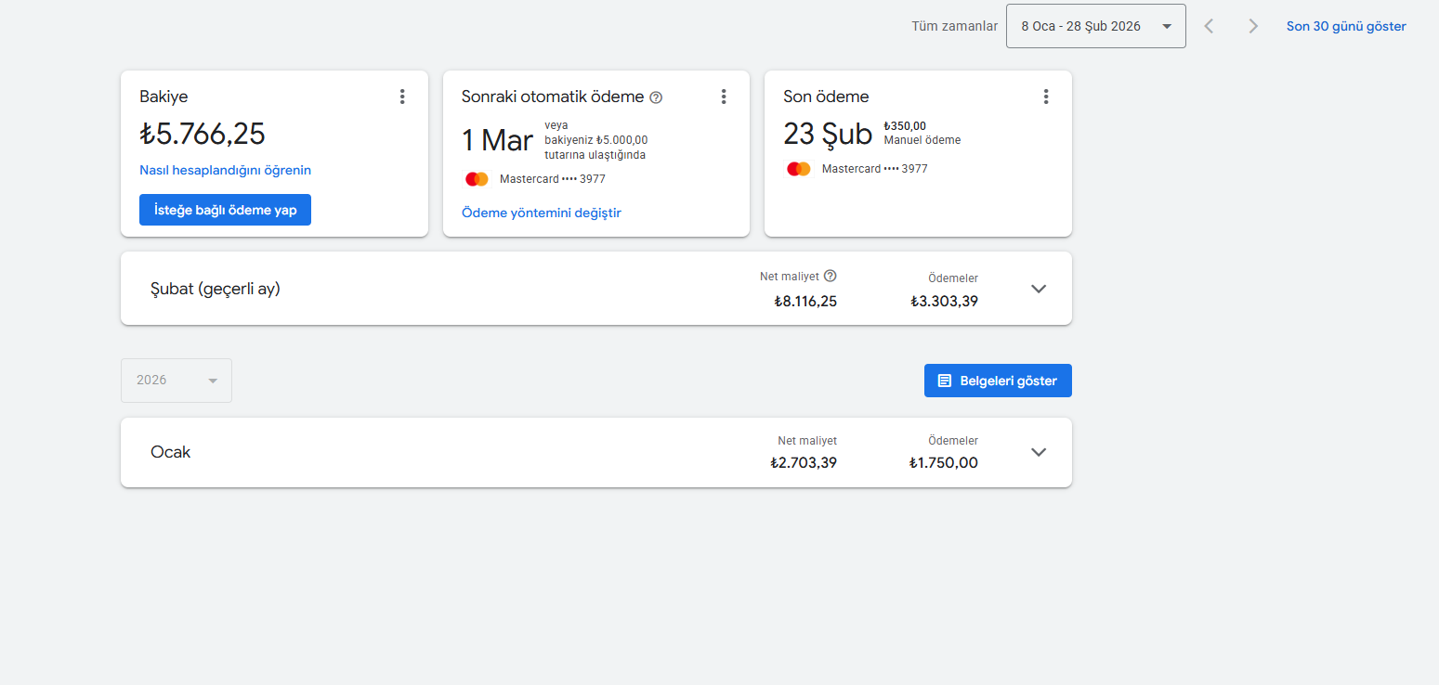Click Ödeme yöntemini değiştir link
Viewport: 1439px width, 685px height.
point(541,213)
